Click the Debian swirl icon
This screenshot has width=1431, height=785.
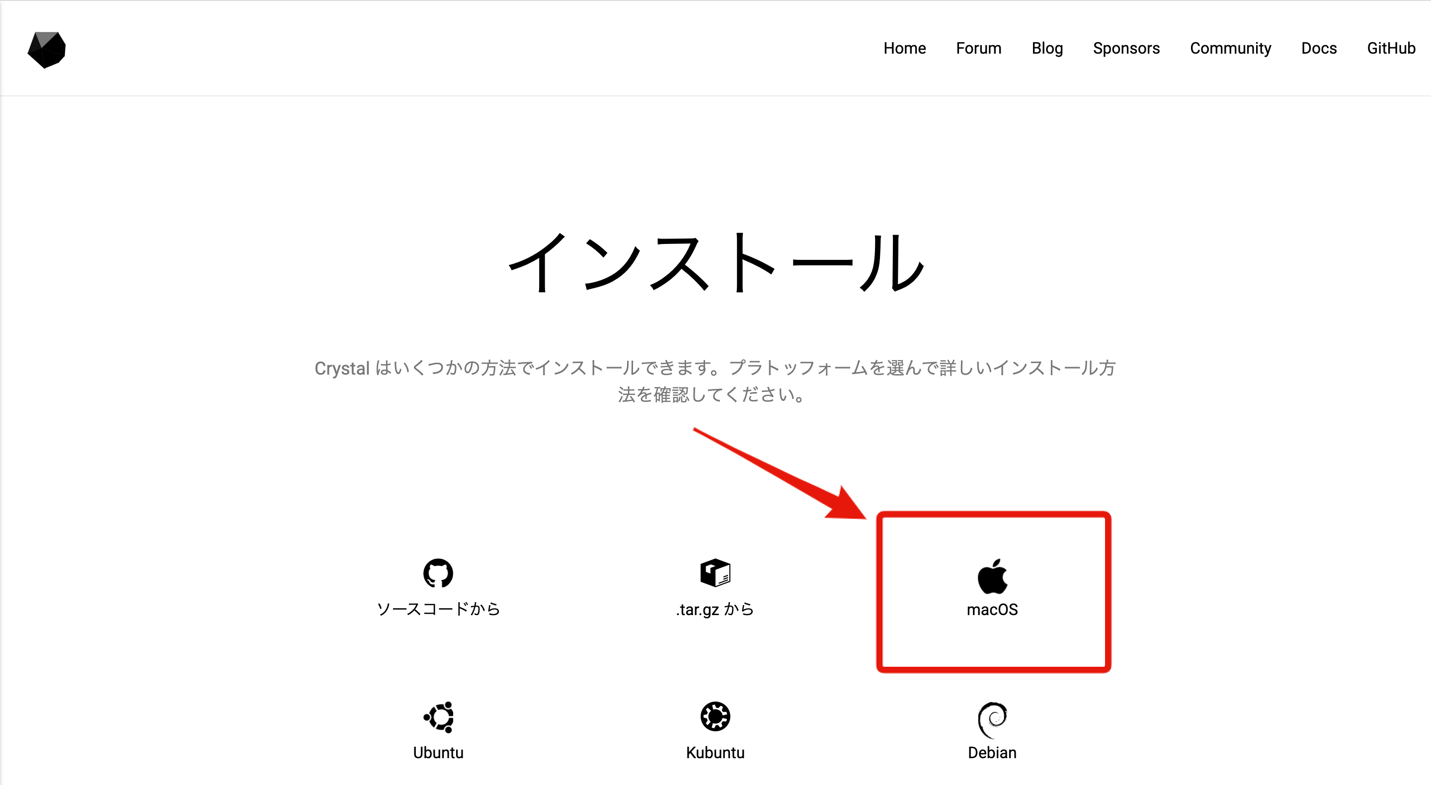992,719
